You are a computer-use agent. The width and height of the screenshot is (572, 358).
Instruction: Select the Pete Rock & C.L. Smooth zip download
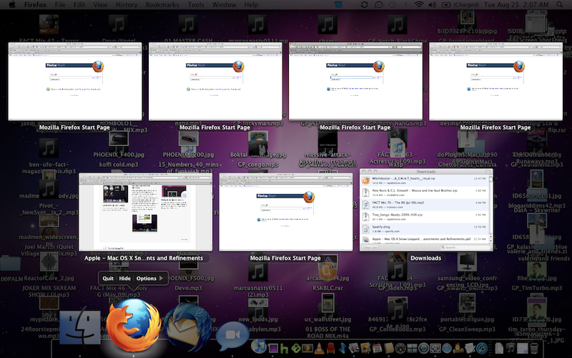pos(425,193)
